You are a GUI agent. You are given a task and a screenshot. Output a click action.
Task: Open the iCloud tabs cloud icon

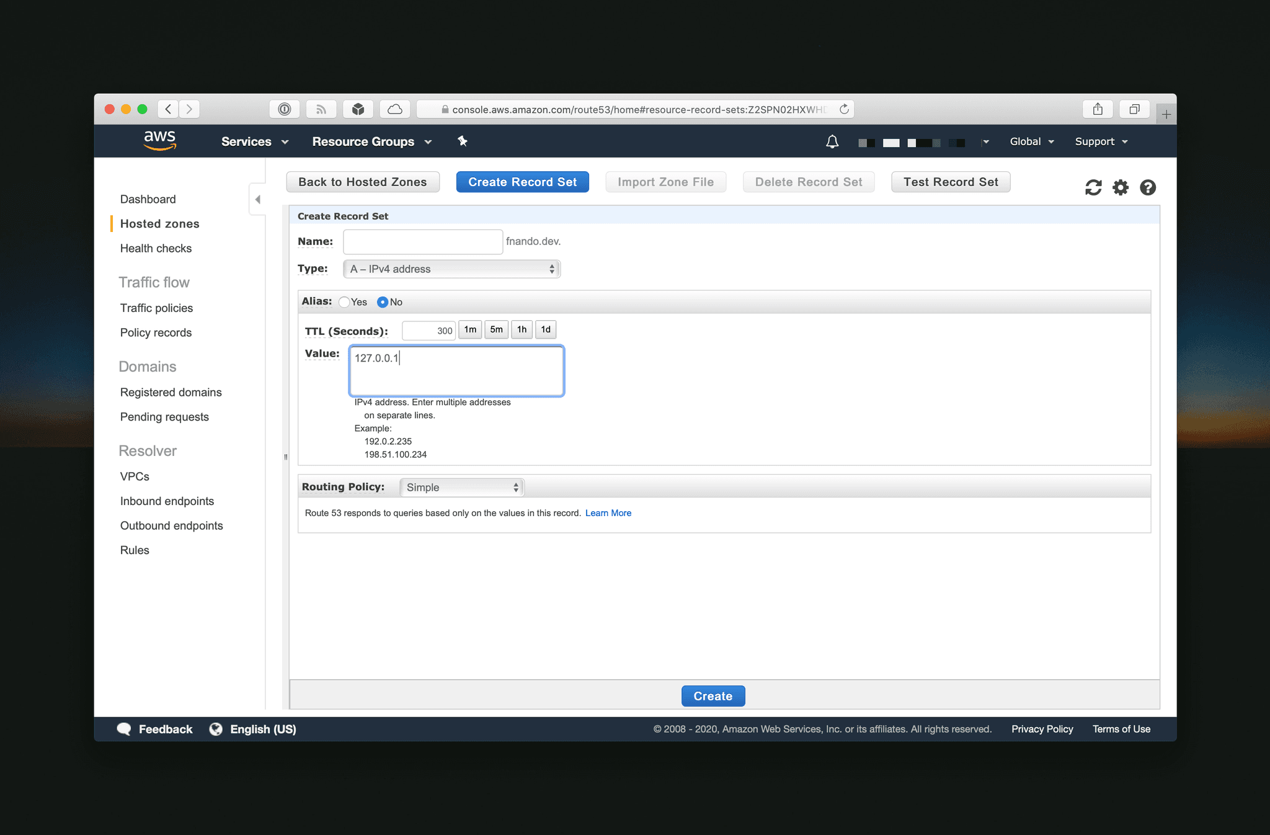tap(394, 109)
